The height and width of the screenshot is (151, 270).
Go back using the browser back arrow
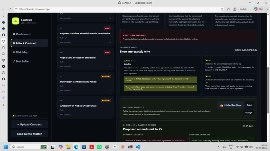4,9
